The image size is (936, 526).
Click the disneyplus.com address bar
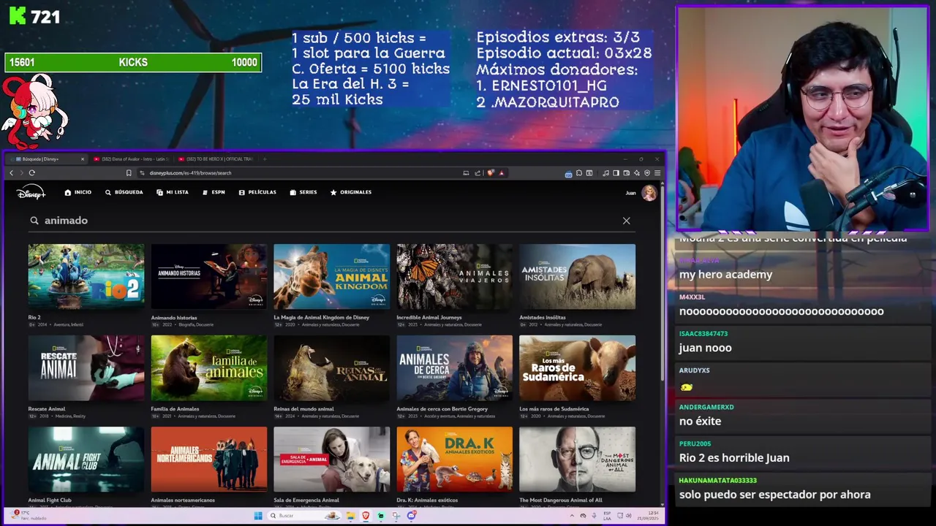[x=300, y=173]
